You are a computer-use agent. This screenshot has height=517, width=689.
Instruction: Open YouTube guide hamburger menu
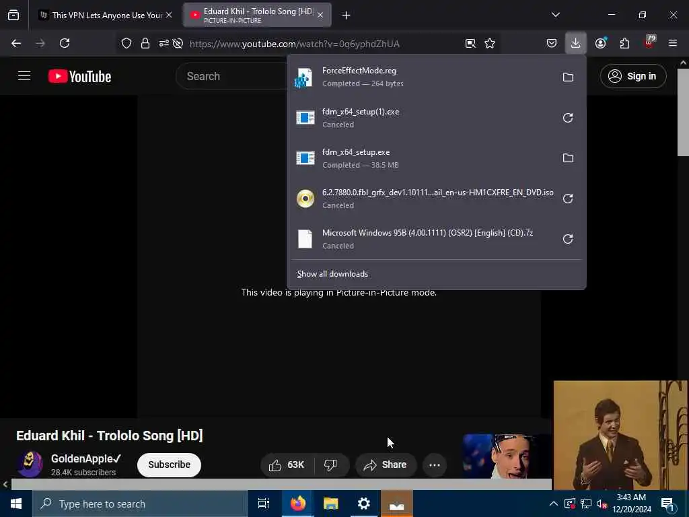tap(24, 76)
